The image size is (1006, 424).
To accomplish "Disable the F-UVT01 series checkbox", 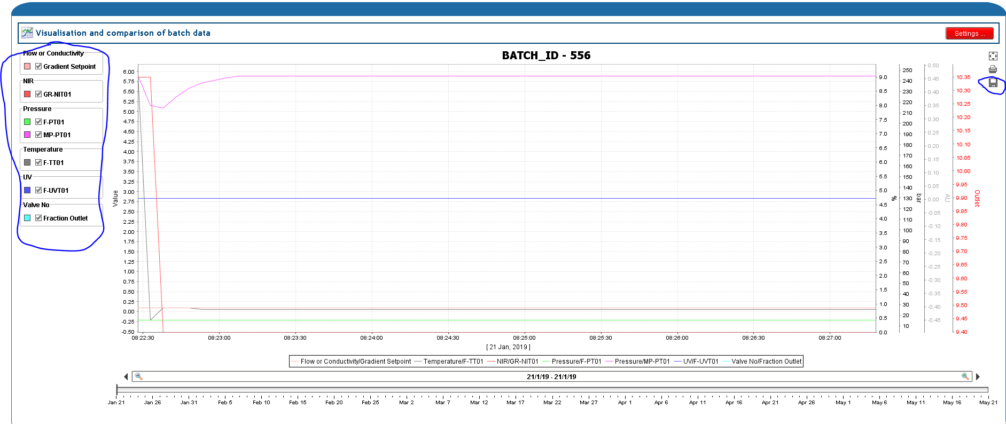I will 38,190.
